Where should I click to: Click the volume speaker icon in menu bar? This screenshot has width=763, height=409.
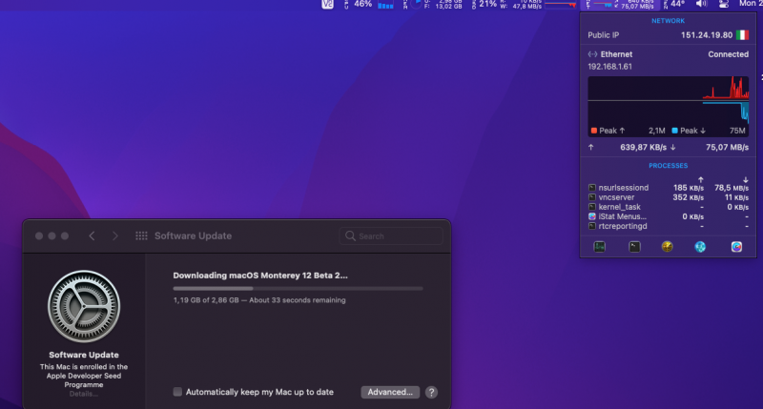(701, 4)
